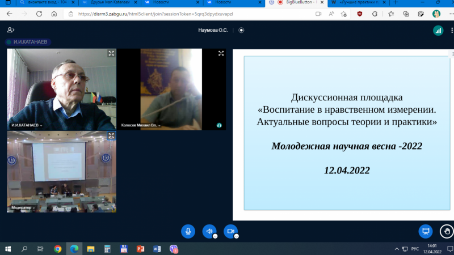This screenshot has width=454, height=255.
Task: Toggle webcam sharing
Action: (230, 231)
